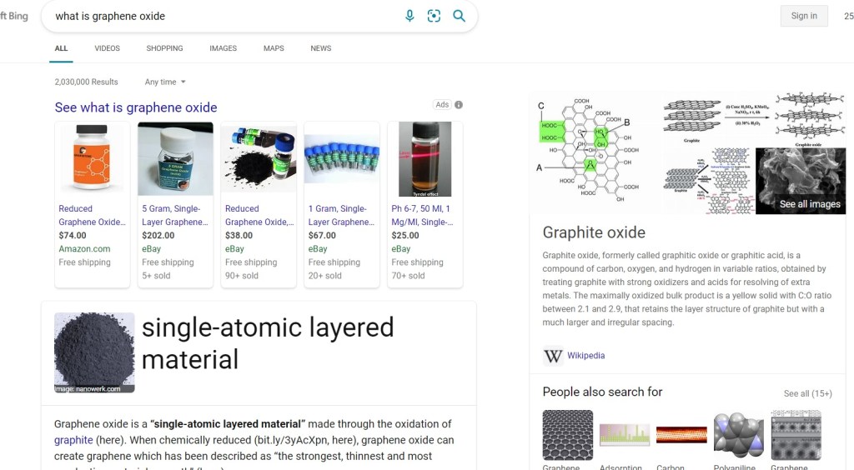Screen dimensions: 854x470
Task: Expand the Any time filter dropdown
Action: [x=165, y=82]
